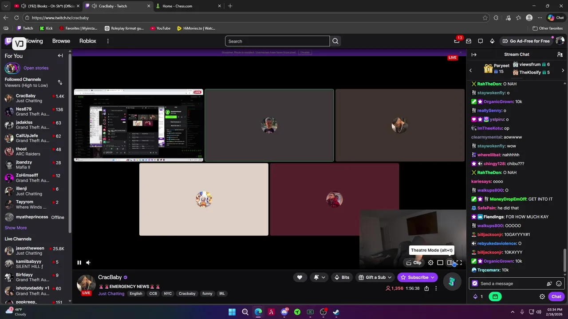Open a new browser tab
The height and width of the screenshot is (319, 568).
pyautogui.click(x=230, y=6)
